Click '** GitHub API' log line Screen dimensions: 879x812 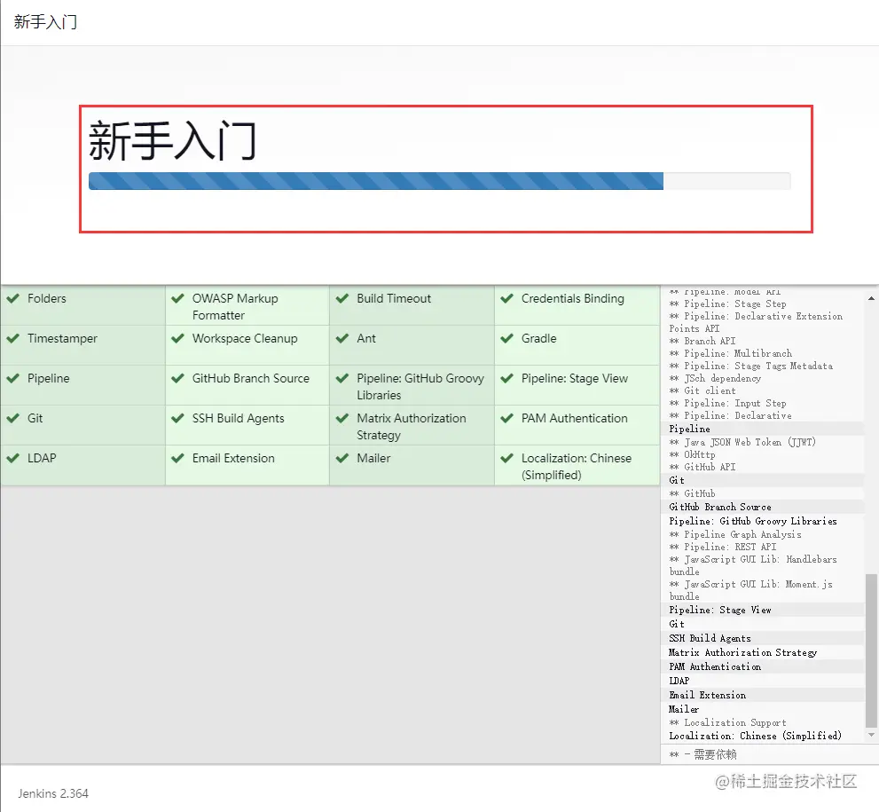click(x=702, y=467)
